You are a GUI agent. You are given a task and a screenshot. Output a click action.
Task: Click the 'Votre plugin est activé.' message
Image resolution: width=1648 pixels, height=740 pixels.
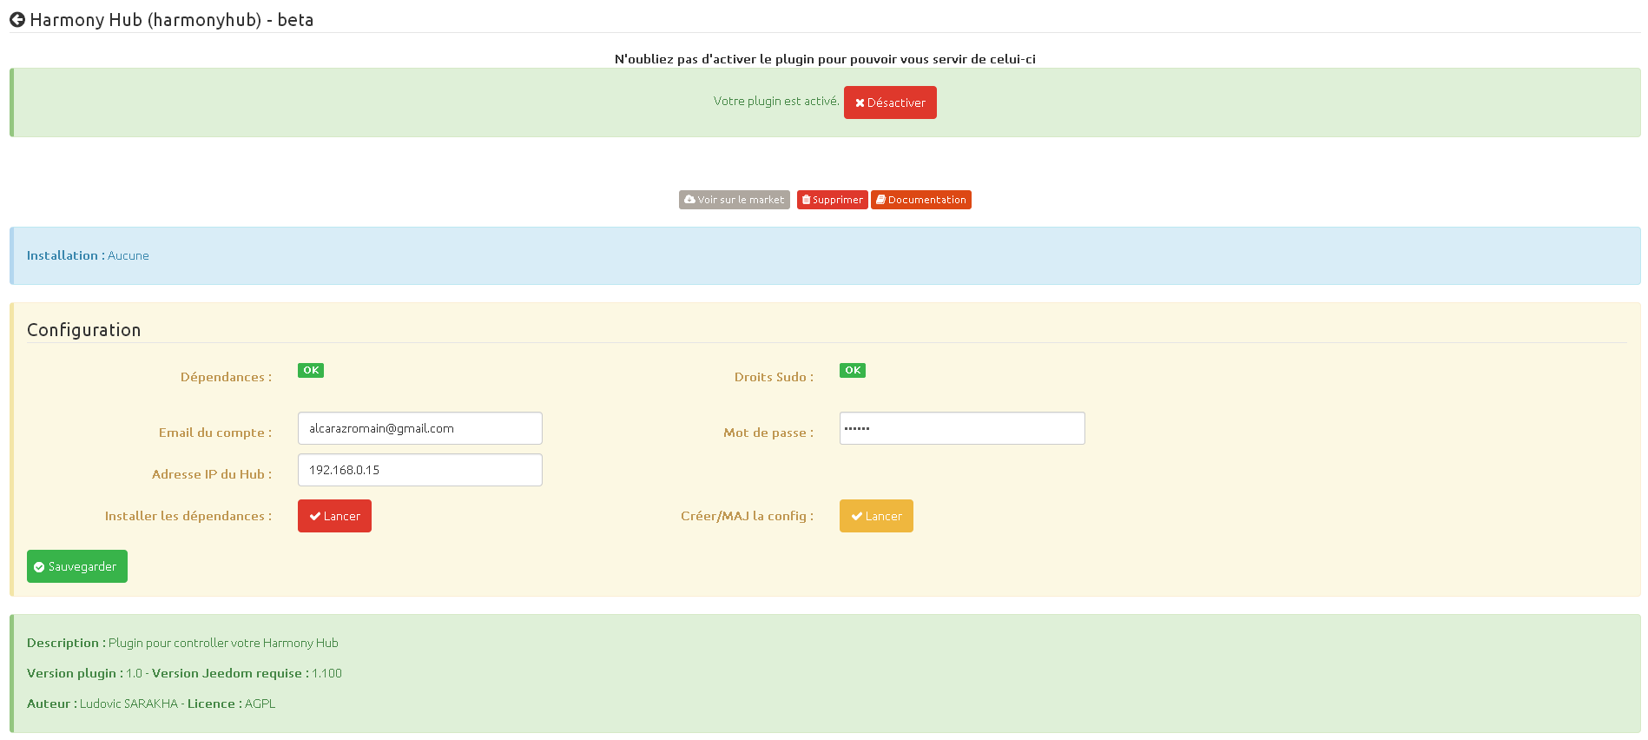[x=776, y=101]
